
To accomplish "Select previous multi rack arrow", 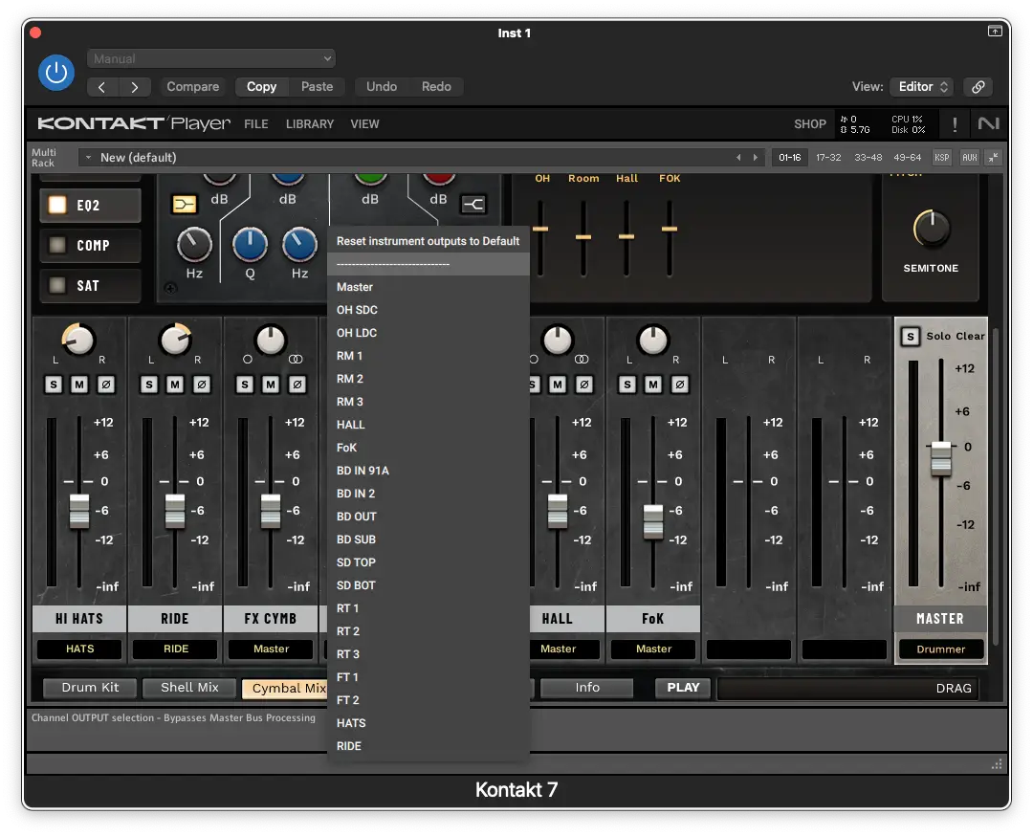I will click(x=738, y=158).
